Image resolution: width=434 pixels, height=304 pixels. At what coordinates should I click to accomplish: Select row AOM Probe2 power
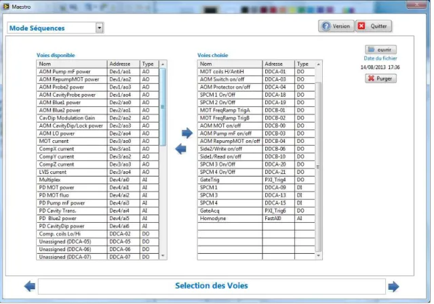coord(98,87)
